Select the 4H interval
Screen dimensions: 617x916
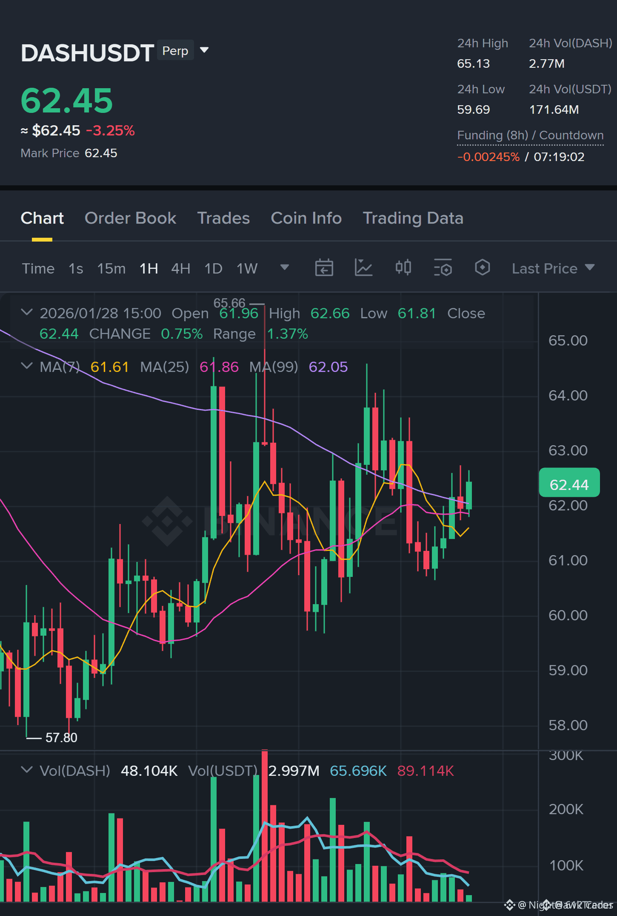[180, 268]
